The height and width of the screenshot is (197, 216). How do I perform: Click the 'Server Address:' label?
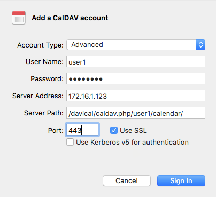[38, 96]
